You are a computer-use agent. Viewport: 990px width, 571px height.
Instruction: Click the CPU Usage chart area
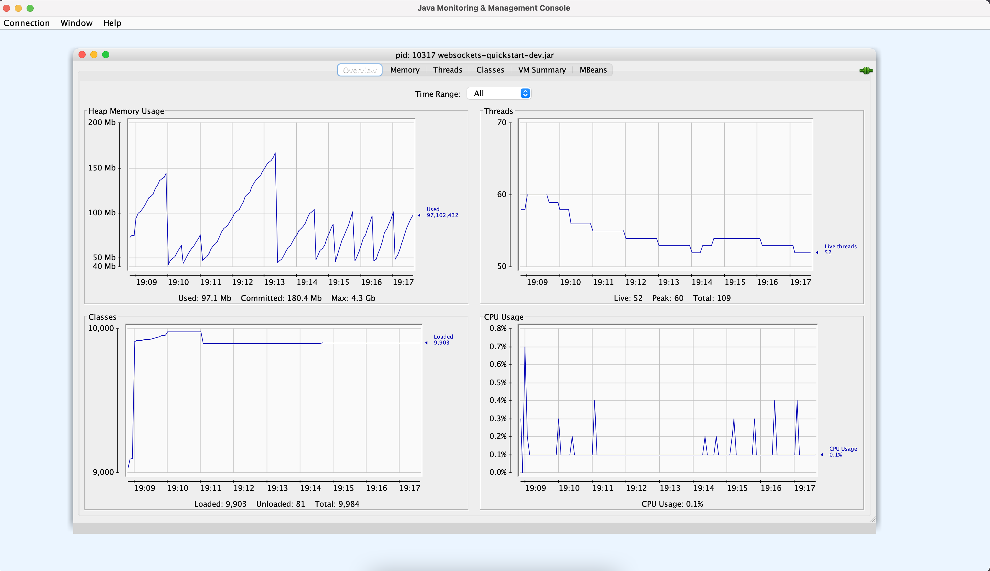[x=668, y=401]
